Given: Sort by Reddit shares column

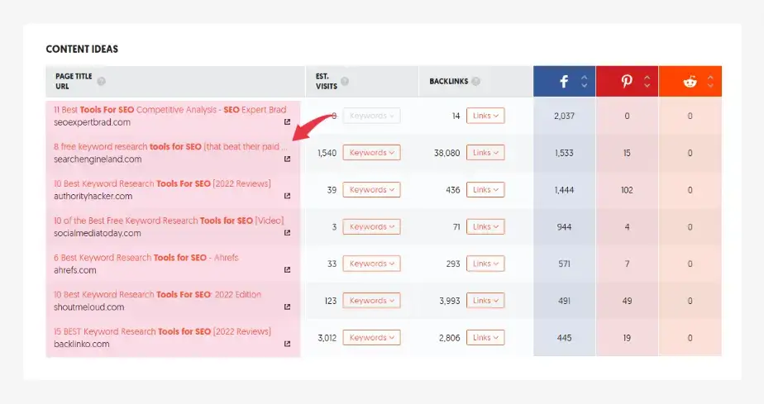Looking at the screenshot, I should point(710,82).
